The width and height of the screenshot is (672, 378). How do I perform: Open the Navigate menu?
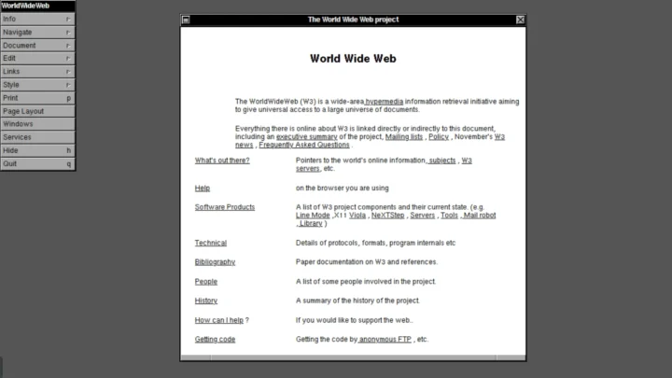tap(37, 32)
